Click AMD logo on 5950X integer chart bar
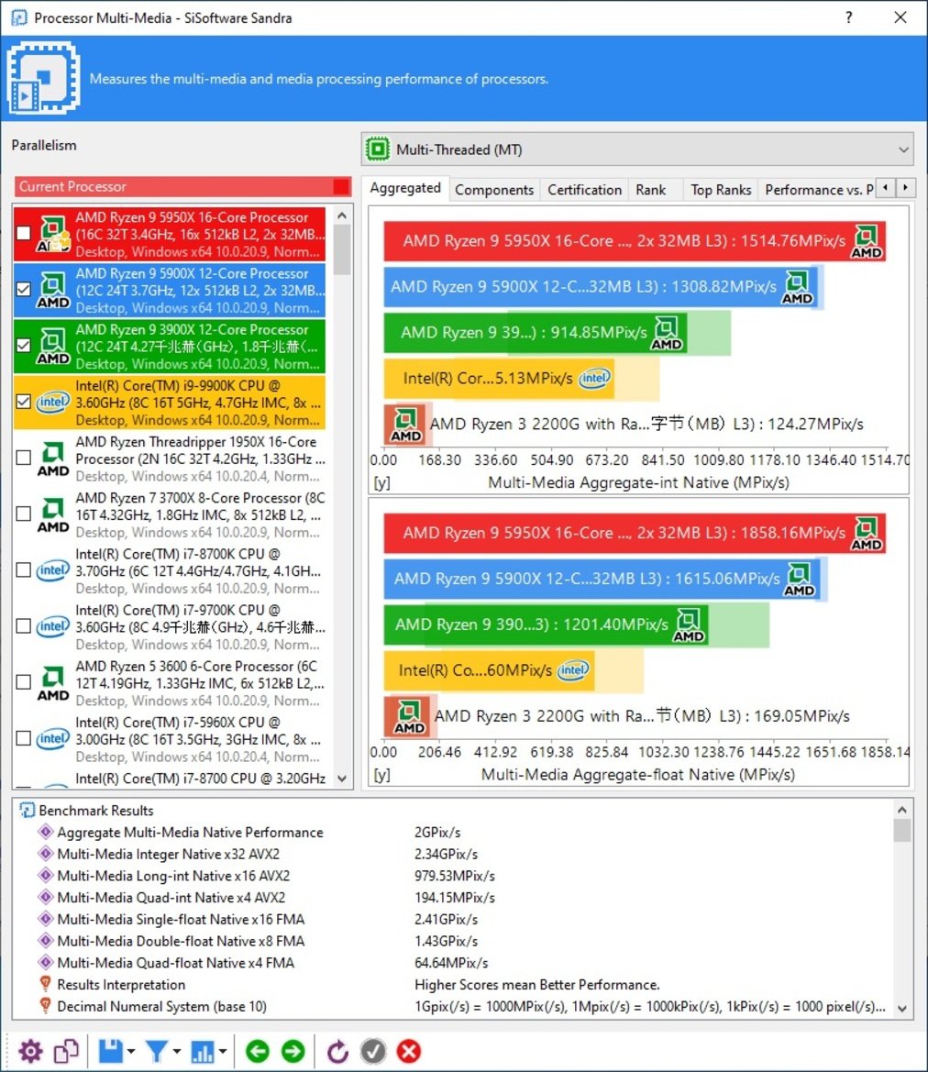The height and width of the screenshot is (1072, 928). coord(867,241)
